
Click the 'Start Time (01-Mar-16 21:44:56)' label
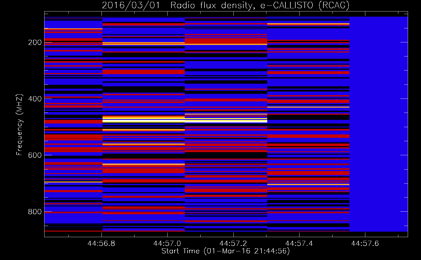(226, 251)
